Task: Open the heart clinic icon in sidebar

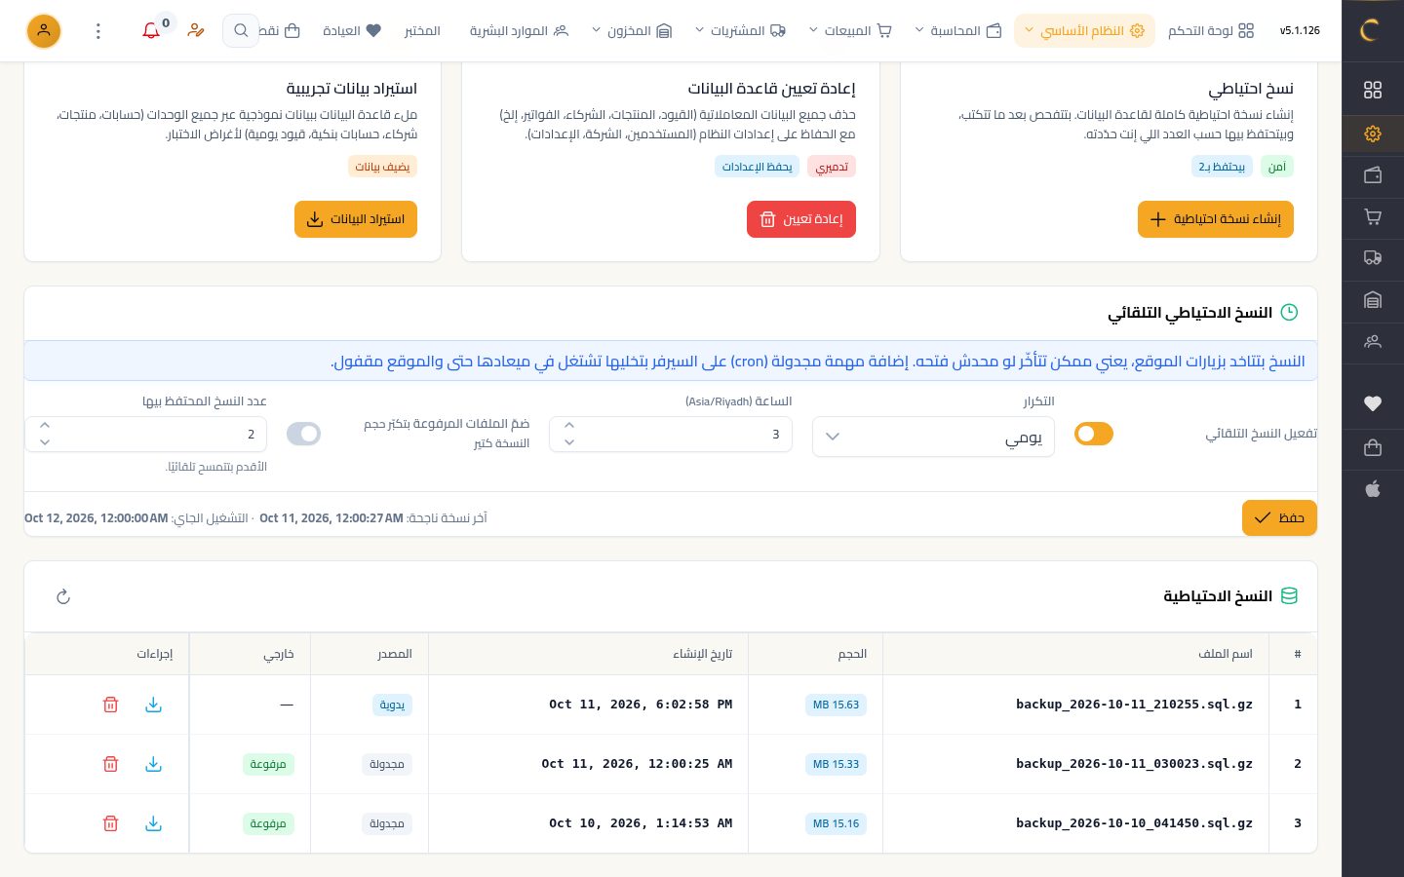Action: coord(1373,403)
